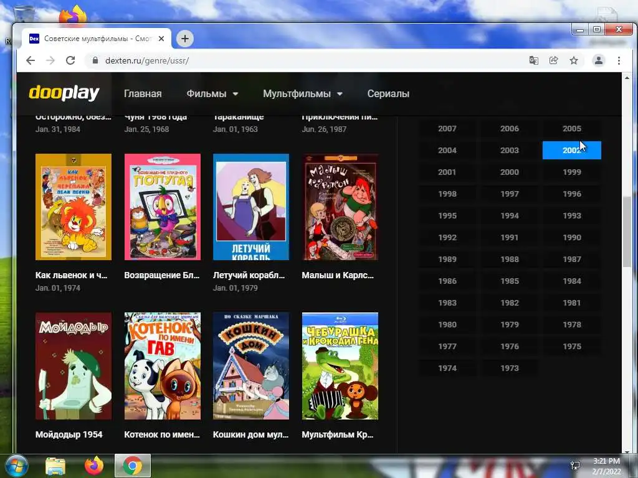
Task: Filter by year 1994
Action: (x=510, y=215)
